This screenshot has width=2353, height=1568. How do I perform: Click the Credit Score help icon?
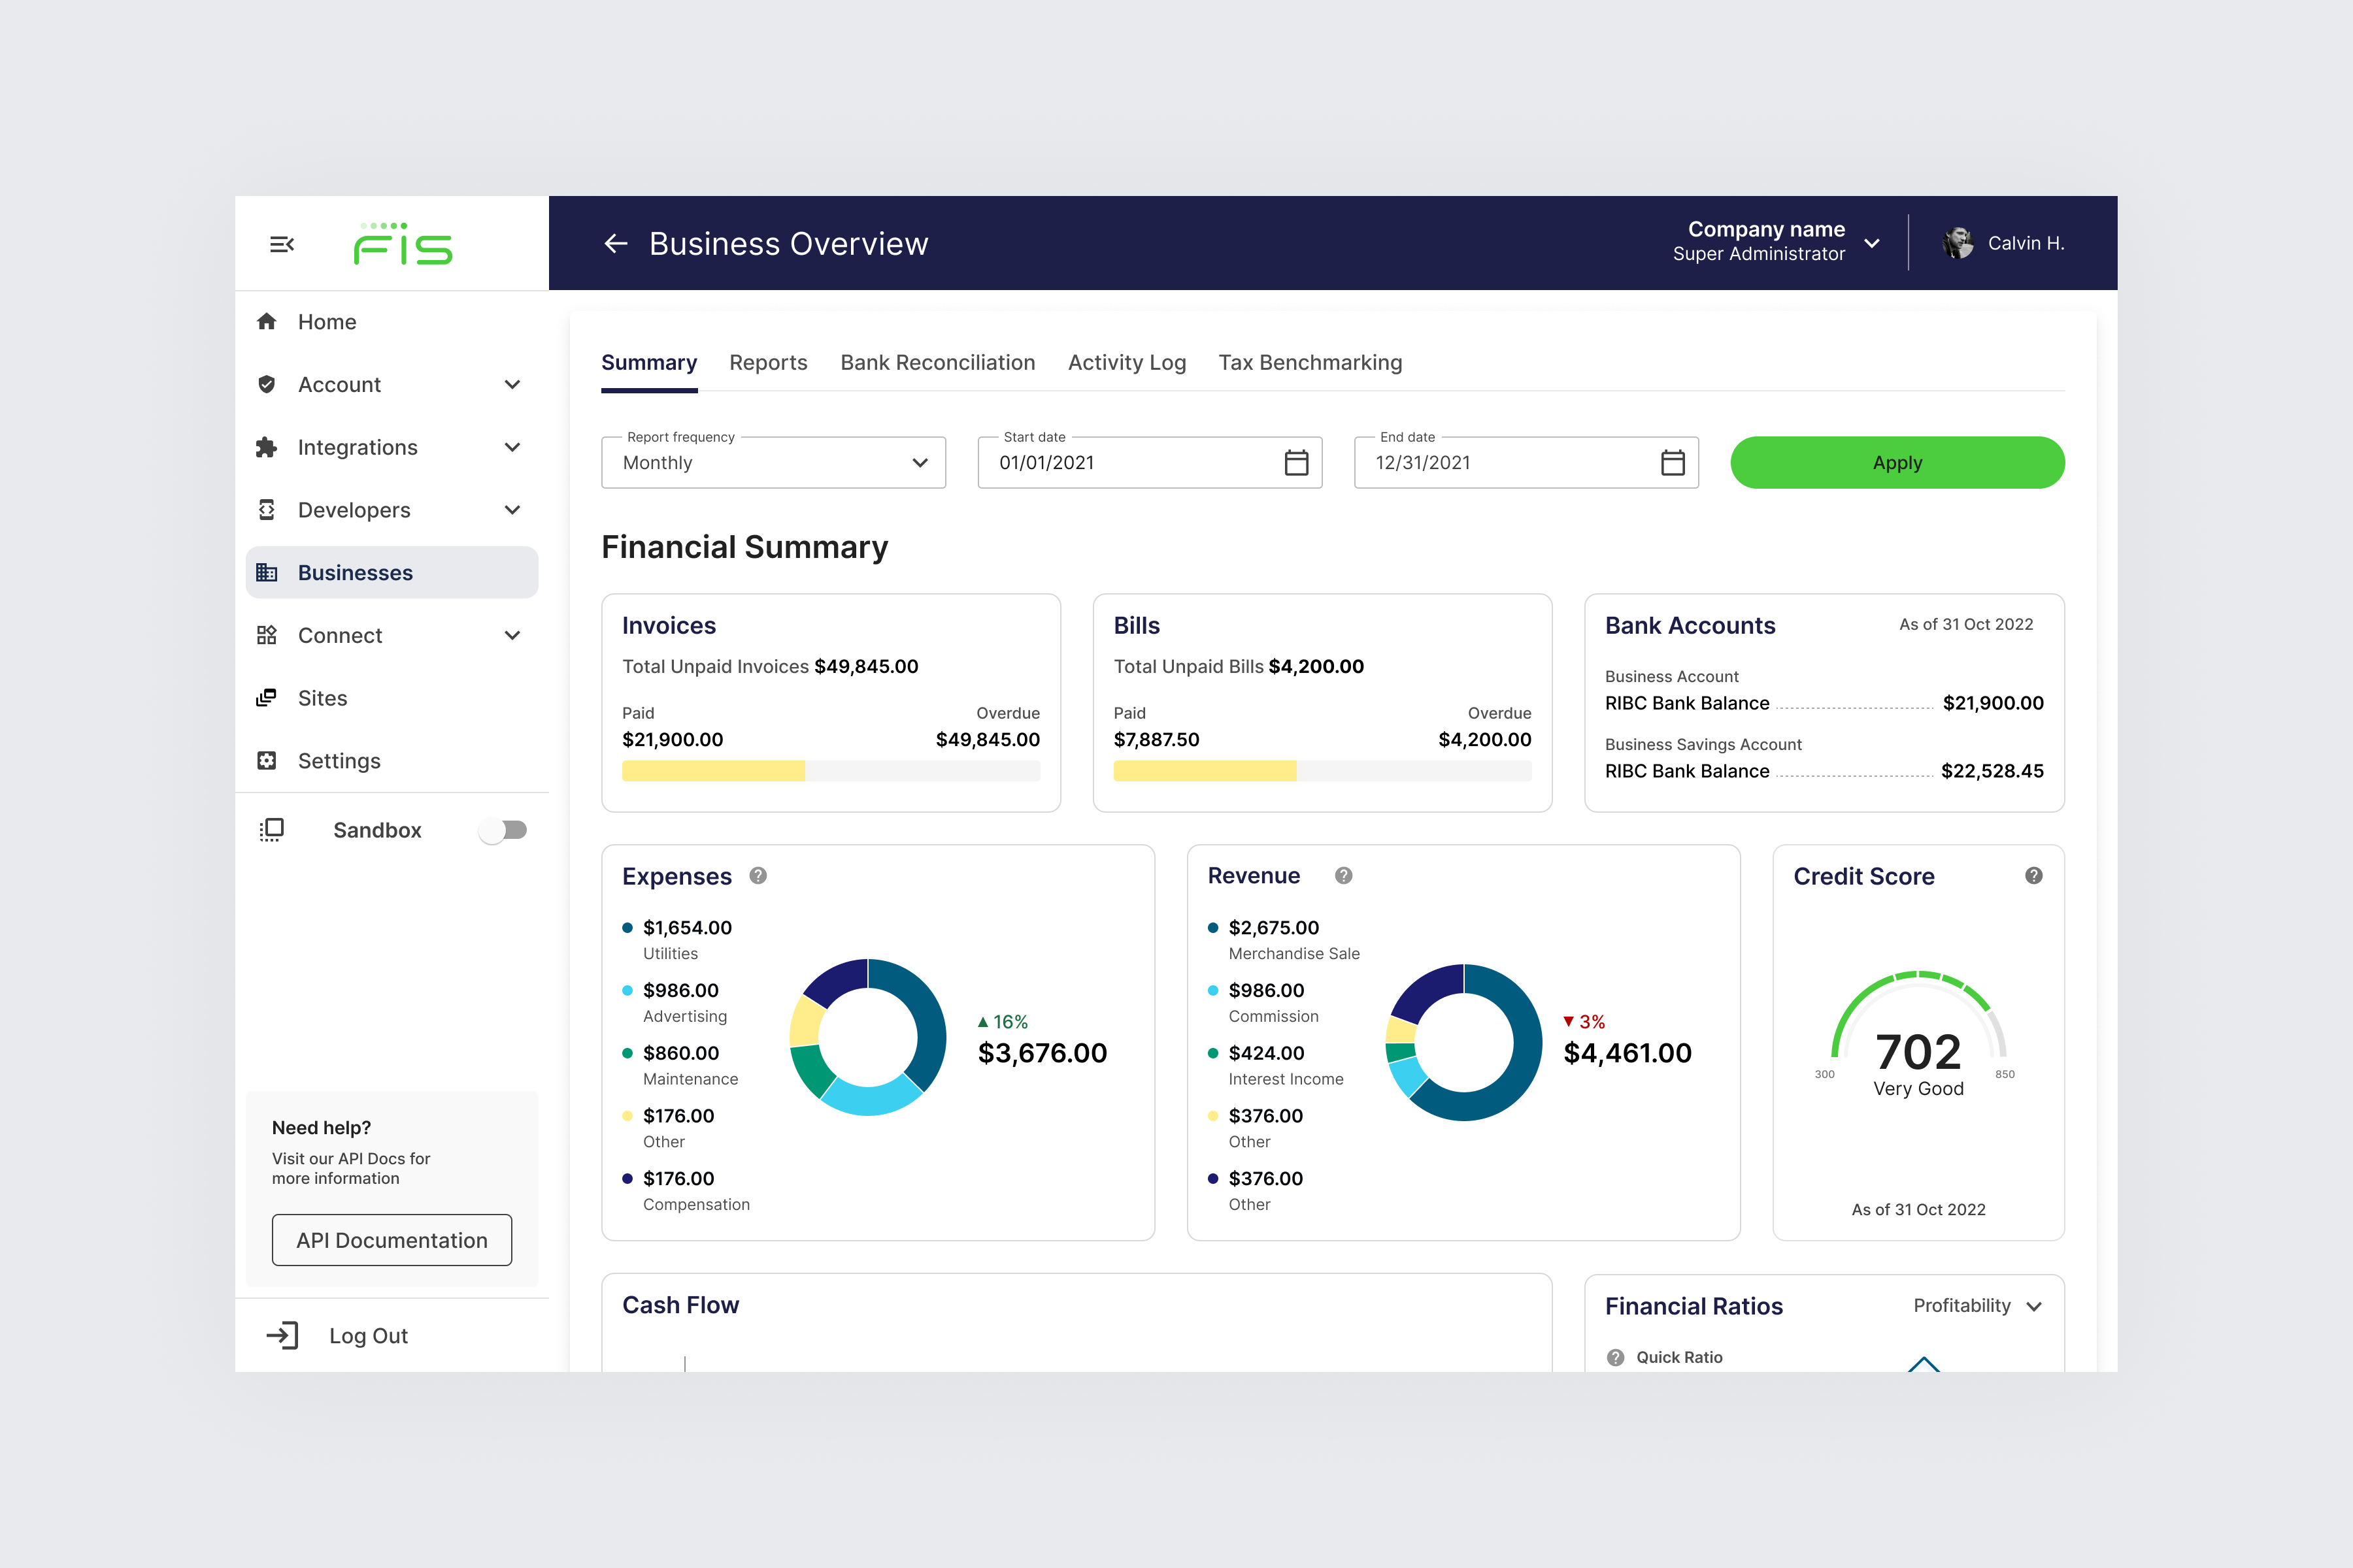click(2033, 876)
